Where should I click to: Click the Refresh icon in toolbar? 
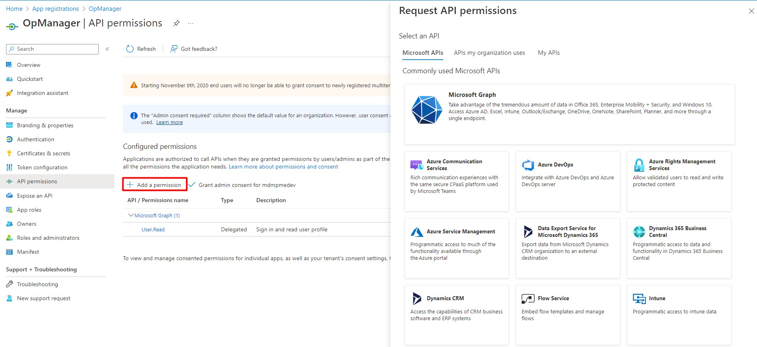(130, 49)
